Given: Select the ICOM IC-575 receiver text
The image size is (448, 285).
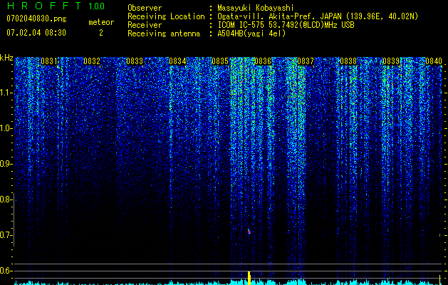Looking at the screenshot, I should coord(286,25).
